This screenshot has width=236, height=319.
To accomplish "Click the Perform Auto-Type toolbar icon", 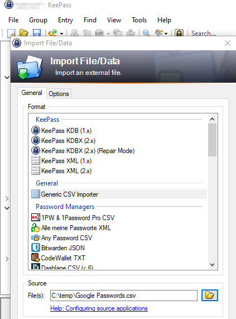I will pyautogui.click(x=131, y=33).
